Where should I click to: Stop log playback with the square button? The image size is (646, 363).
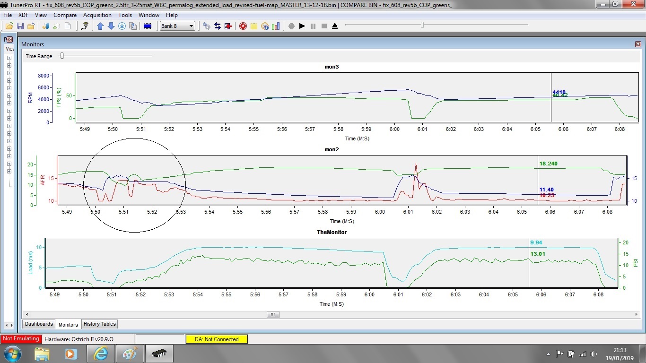point(324,26)
